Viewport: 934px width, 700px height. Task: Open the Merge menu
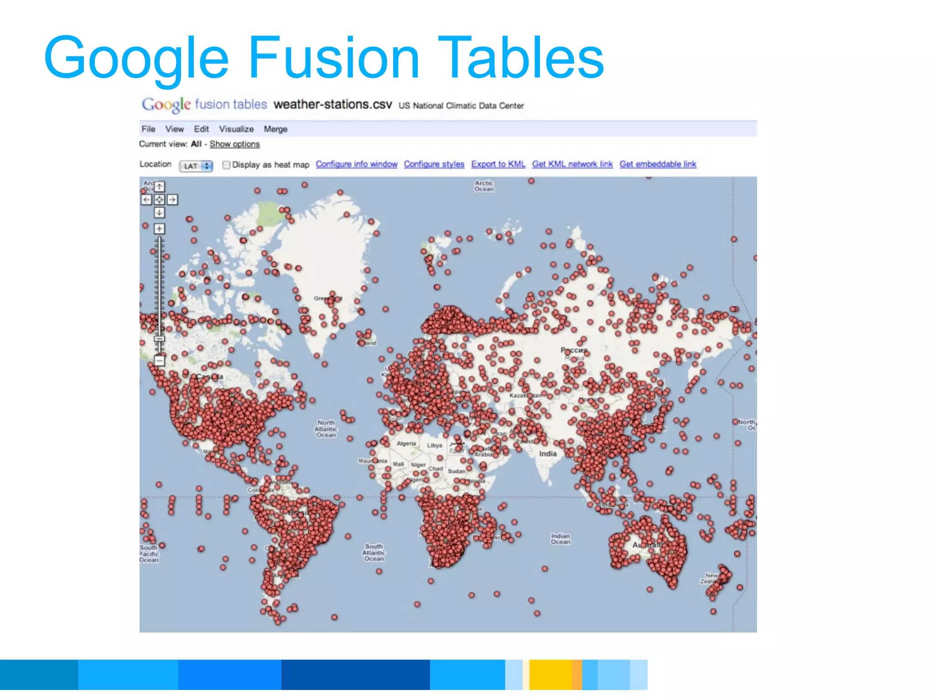click(x=275, y=129)
